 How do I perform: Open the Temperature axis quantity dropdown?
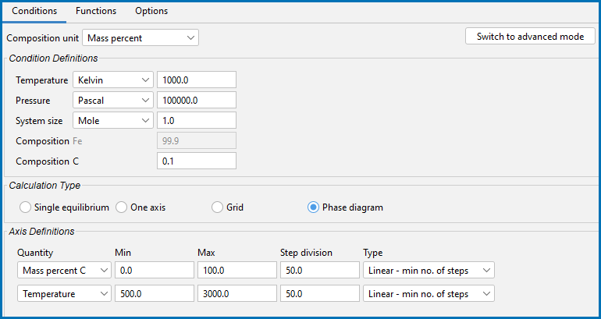pos(64,294)
